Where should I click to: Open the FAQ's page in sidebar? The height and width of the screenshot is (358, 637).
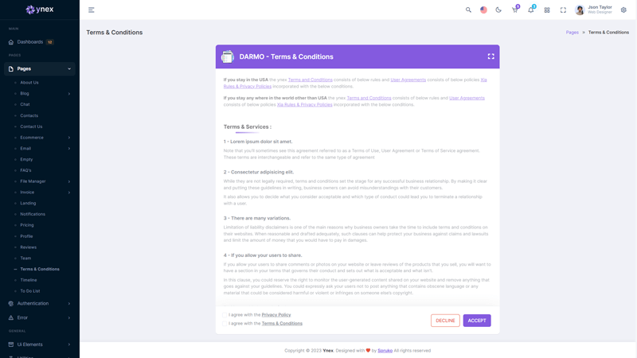[26, 170]
